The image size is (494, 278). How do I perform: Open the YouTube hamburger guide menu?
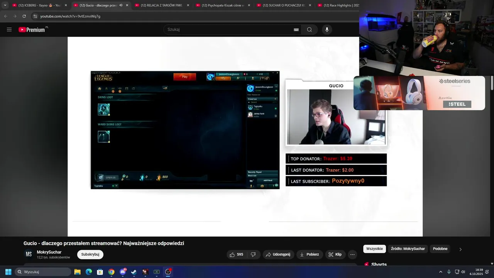click(x=9, y=30)
